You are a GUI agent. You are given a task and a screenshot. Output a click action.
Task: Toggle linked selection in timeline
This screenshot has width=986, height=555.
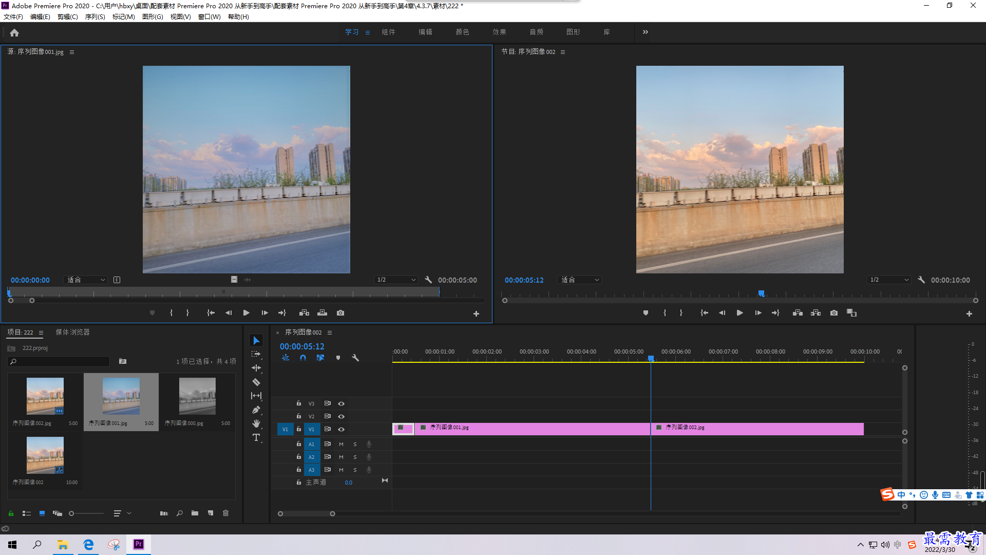(x=320, y=358)
